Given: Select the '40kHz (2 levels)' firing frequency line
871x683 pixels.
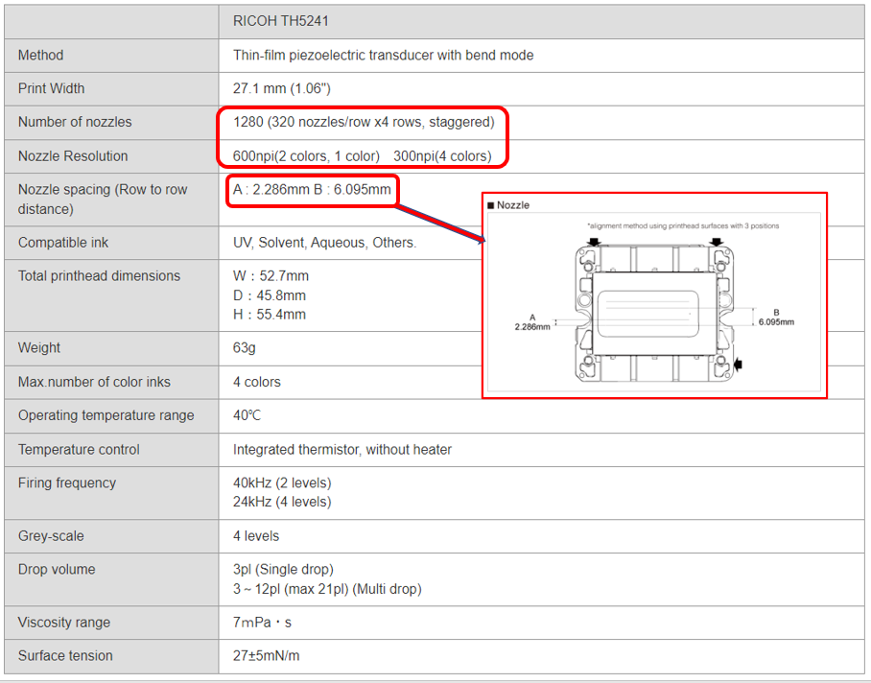Looking at the screenshot, I should coord(282,483).
